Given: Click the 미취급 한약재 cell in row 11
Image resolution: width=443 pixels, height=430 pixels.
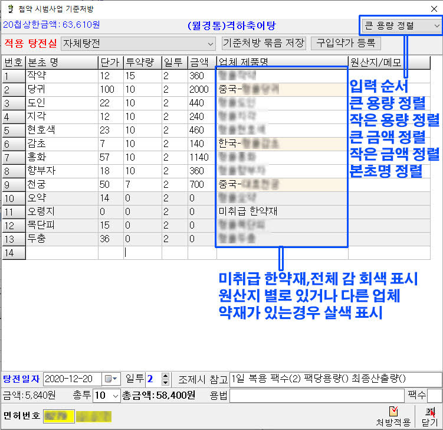Looking at the screenshot, I should point(282,211).
